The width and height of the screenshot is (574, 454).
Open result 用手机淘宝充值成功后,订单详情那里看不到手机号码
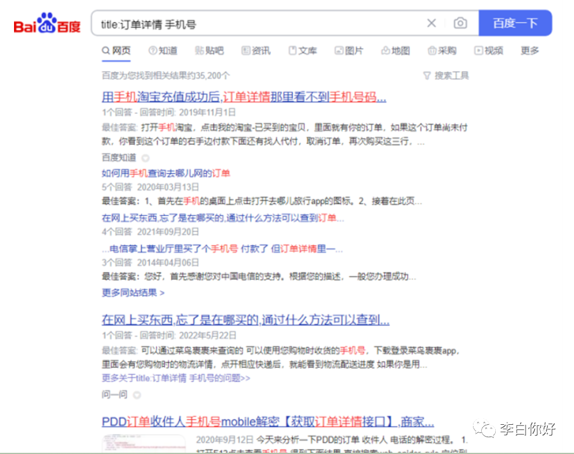click(x=244, y=97)
